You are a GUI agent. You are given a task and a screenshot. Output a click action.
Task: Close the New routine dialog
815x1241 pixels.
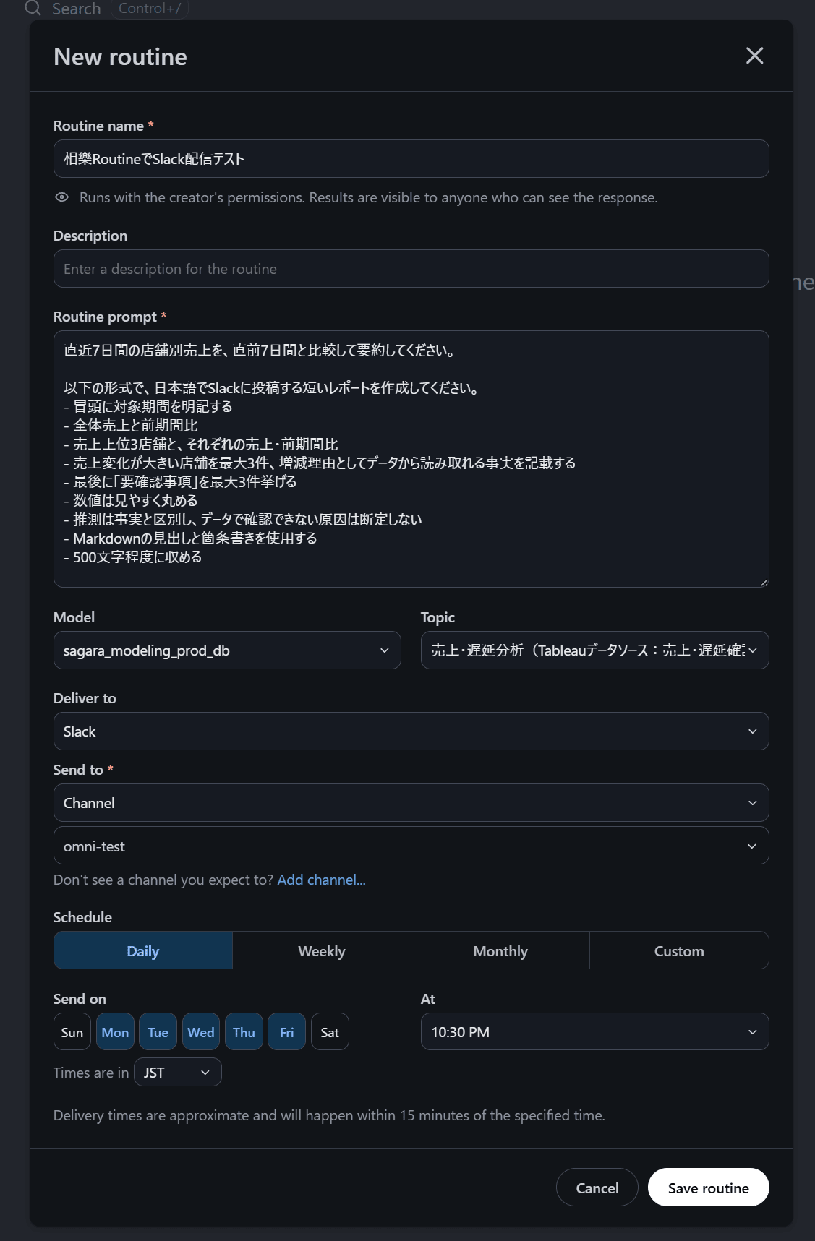tap(754, 56)
